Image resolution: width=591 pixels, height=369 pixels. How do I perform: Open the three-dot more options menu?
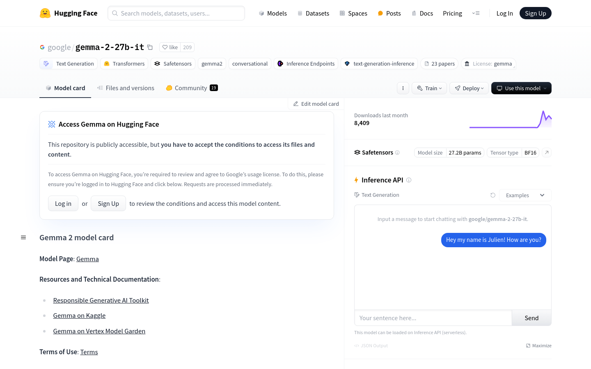(403, 88)
